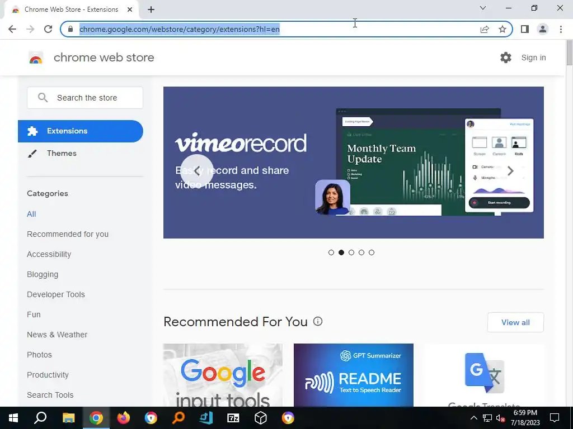Select second carousel slide dot
The width and height of the screenshot is (573, 429).
coord(341,252)
